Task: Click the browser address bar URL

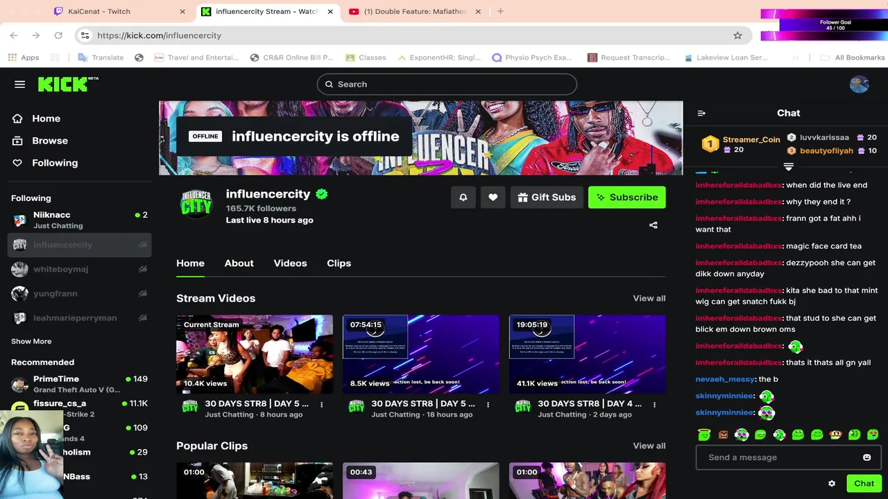Action: 160,35
